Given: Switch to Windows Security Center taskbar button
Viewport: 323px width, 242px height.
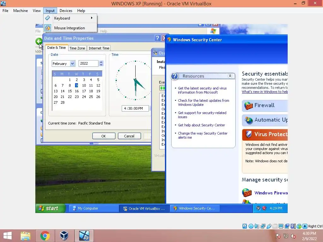Looking at the screenshot, I should [x=194, y=209].
